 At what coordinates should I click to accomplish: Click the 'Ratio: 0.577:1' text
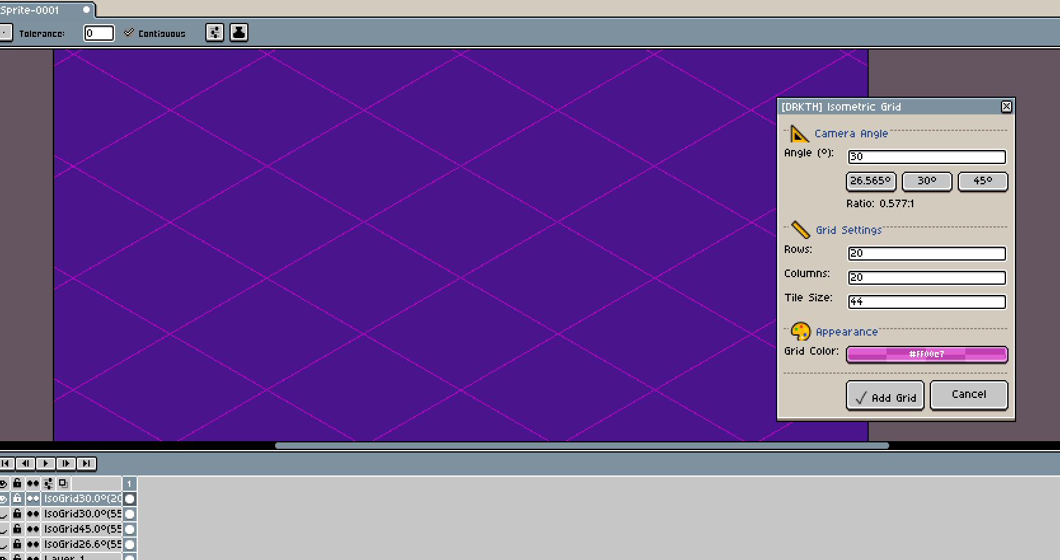[x=880, y=203]
